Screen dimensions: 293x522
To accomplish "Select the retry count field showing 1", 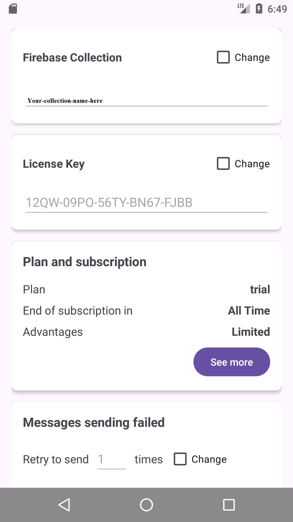I will click(112, 459).
